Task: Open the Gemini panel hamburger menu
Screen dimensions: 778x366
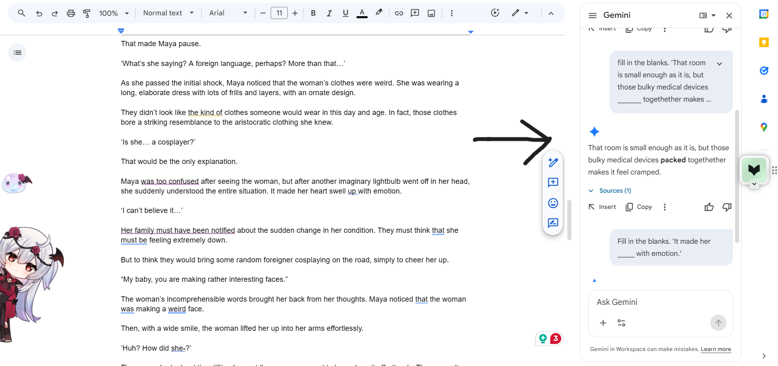Action: tap(592, 15)
